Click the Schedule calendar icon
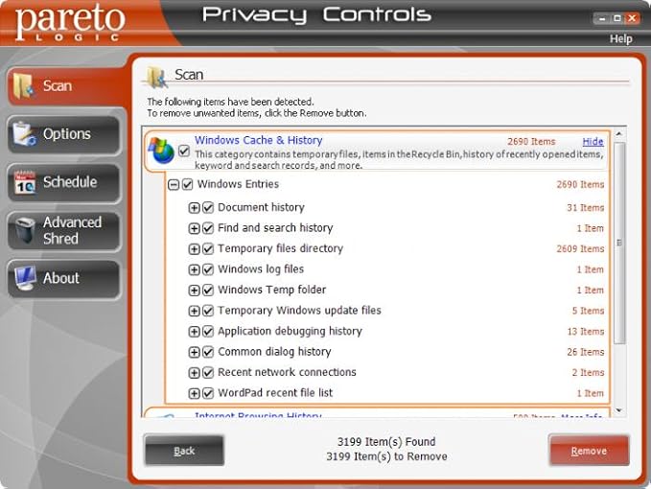Viewport: 651px width, 489px height. 24,182
